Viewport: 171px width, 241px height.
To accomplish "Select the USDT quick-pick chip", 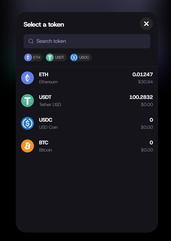I will click(x=56, y=57).
